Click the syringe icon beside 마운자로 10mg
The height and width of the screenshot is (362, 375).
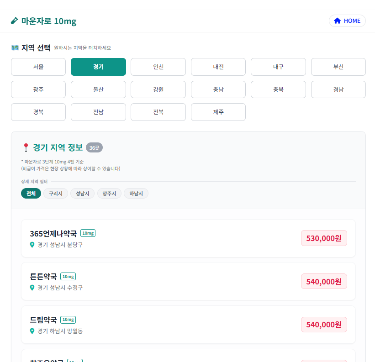[x=15, y=21]
